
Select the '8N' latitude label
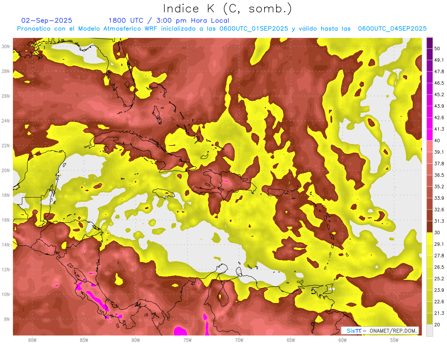(7, 319)
